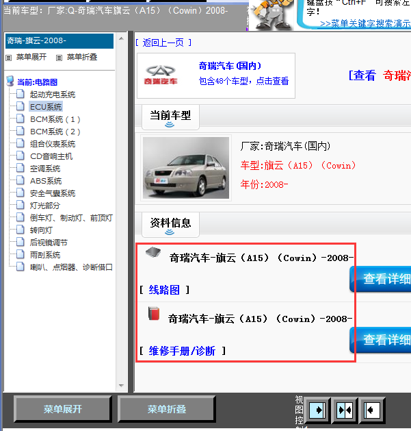This screenshot has height=431, width=411.
Task: Select the 当前:电路图 root node
Action: 37,82
